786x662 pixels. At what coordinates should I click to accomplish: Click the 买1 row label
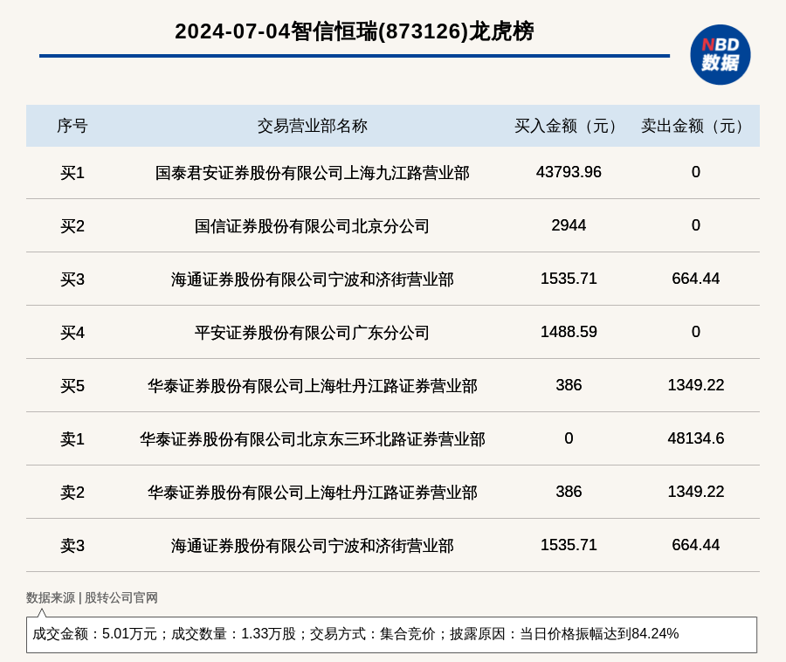[72, 173]
